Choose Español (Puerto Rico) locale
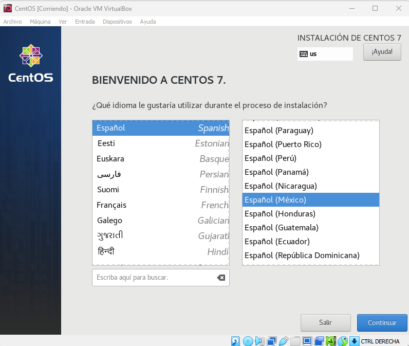Viewport: 409px width, 346px height. coord(311,144)
